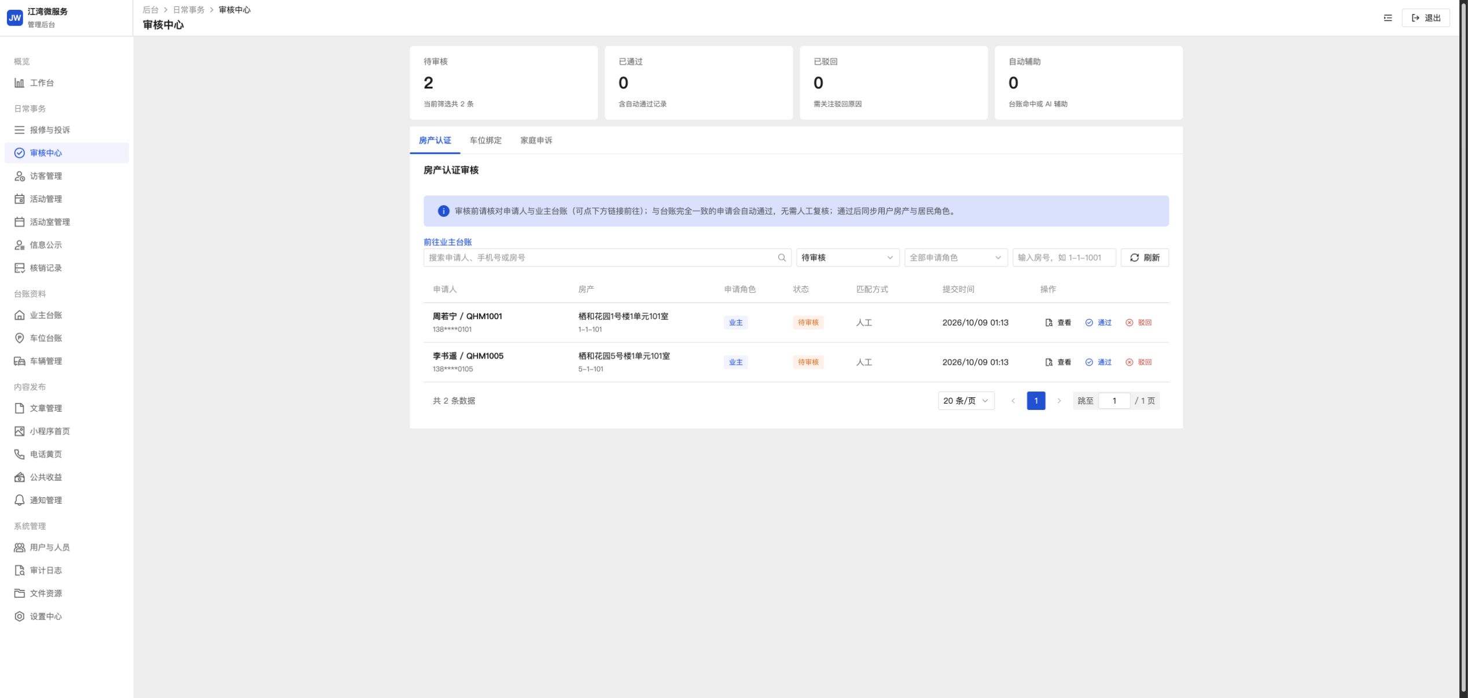Click the 刷新 refresh button

point(1145,258)
